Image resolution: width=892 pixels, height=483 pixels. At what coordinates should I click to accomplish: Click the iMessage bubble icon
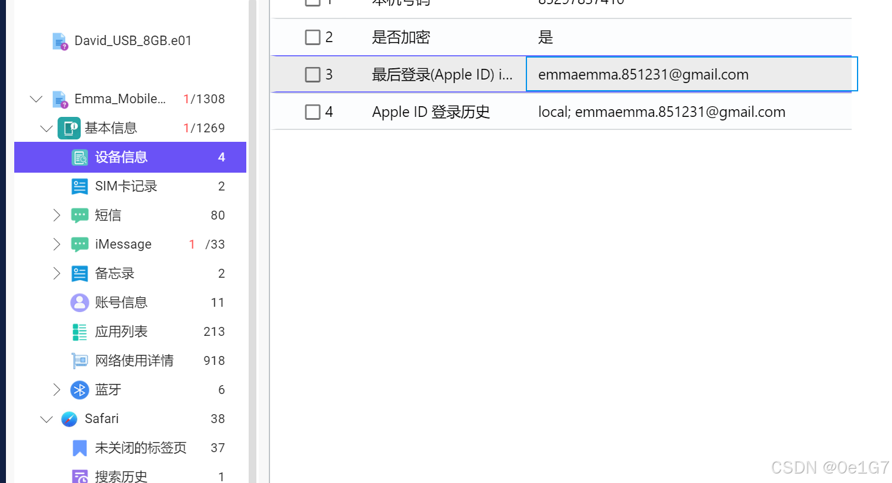tap(80, 244)
